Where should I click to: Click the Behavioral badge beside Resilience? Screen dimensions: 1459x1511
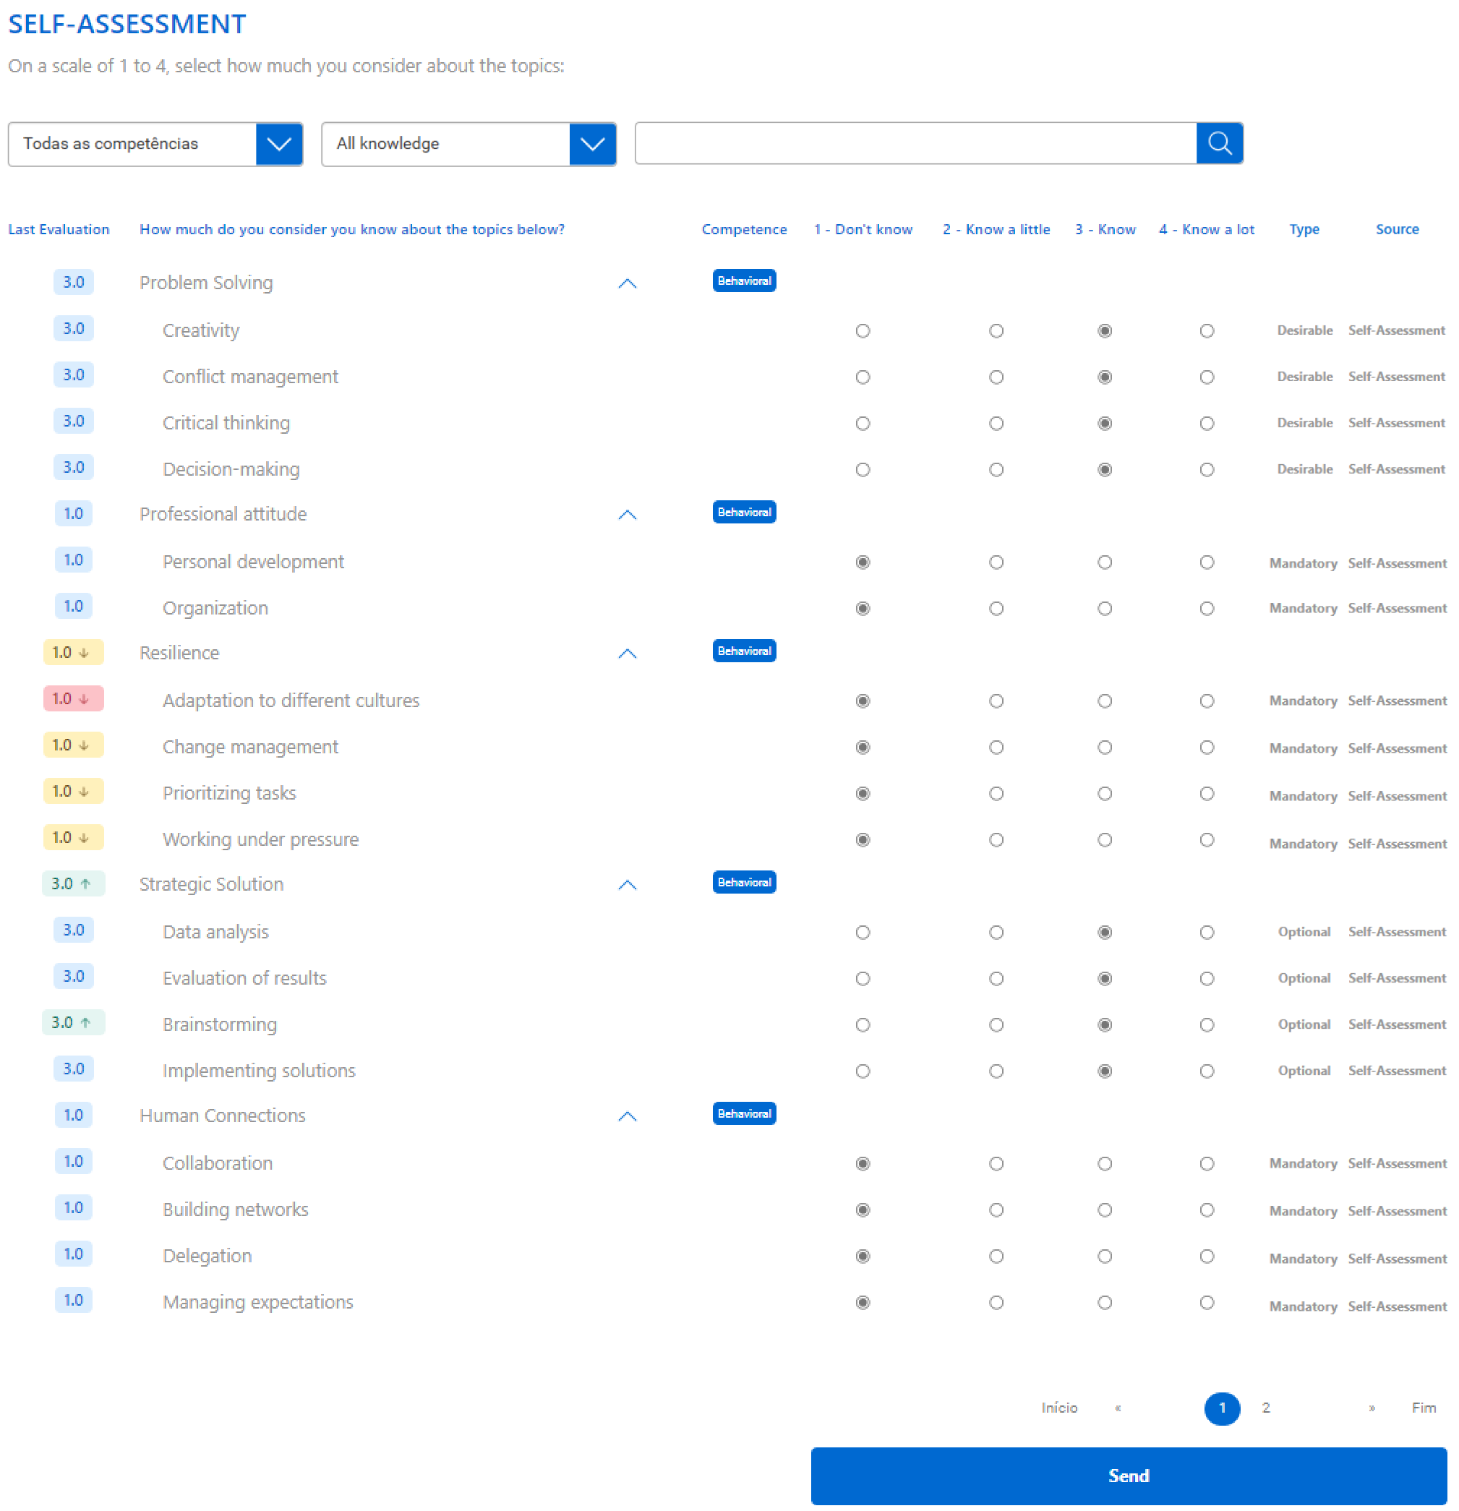[743, 651]
